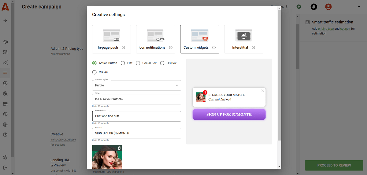Screen dimensions: 367x175
Task: Click the country link in estimation
Action: [x=345, y=29]
